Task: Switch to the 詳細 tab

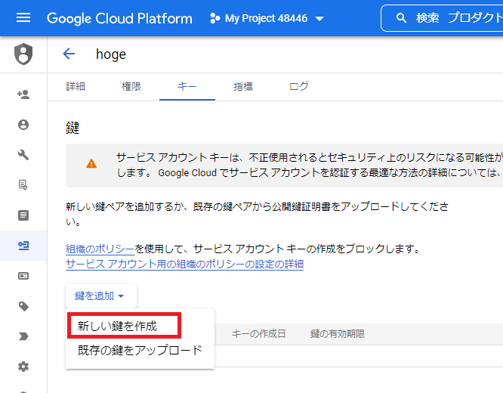Action: pos(76,86)
